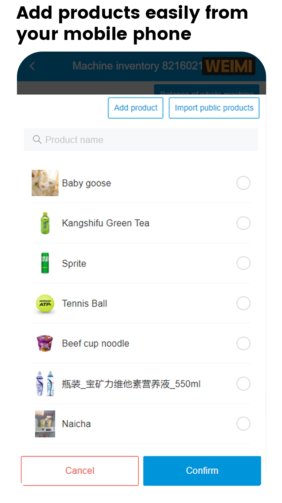
Task: Tap the Kangshifu Green Tea bottle image
Action: (x=45, y=223)
